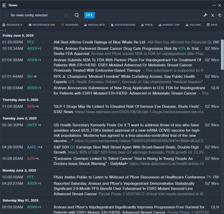224x214 pixels.
Task: Open Pfizer, Arvinas Breast Cancer Drug headline
Action: pyautogui.click(x=126, y=51)
